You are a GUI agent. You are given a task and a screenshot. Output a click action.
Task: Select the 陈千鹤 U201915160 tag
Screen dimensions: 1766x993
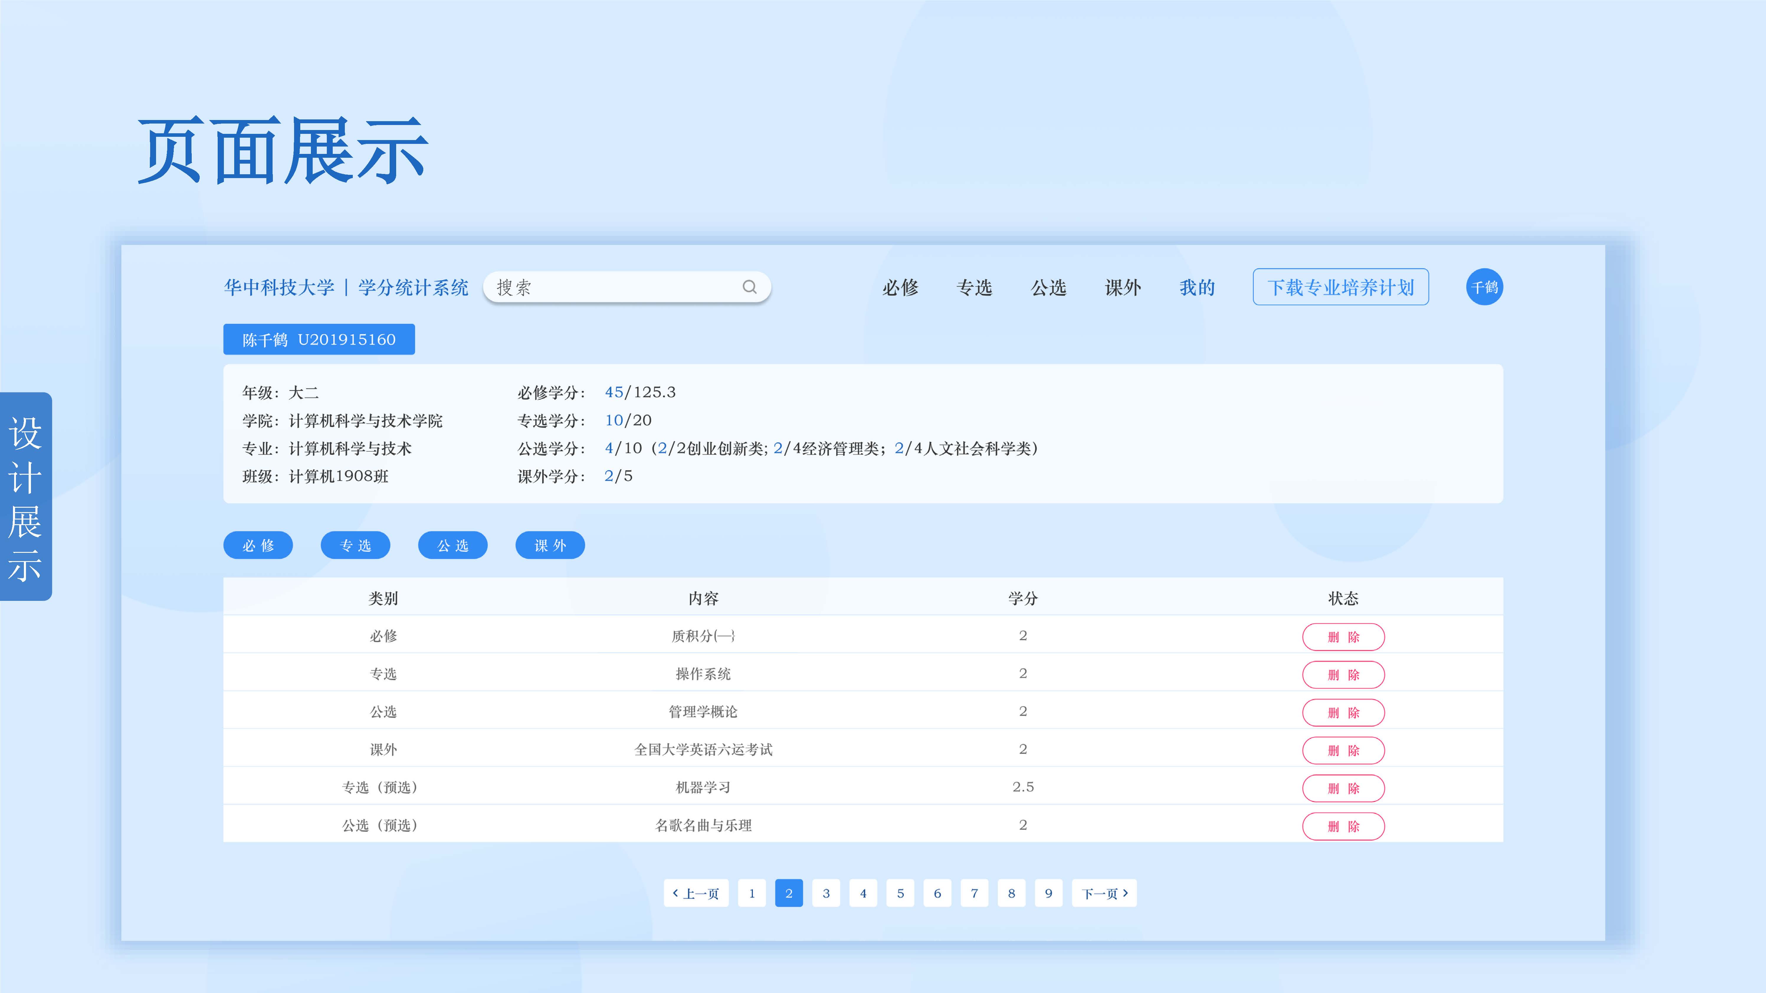point(319,339)
